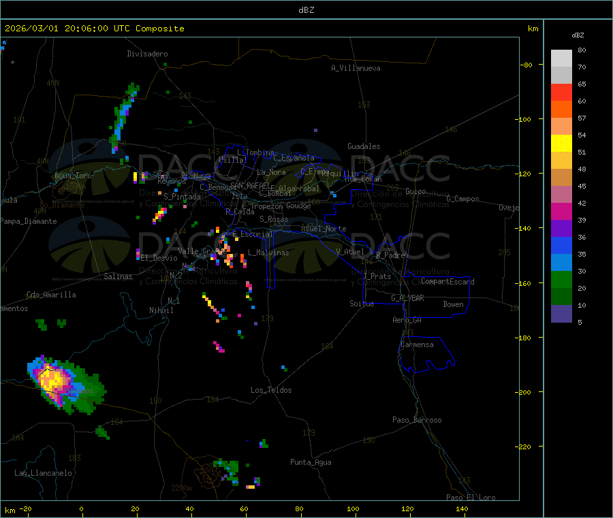Click the Composite label in header
This screenshot has height=518, width=613.
point(160,29)
